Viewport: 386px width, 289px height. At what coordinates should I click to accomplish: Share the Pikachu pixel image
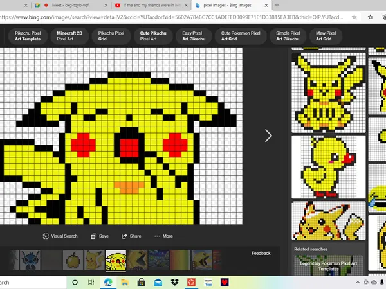131,236
